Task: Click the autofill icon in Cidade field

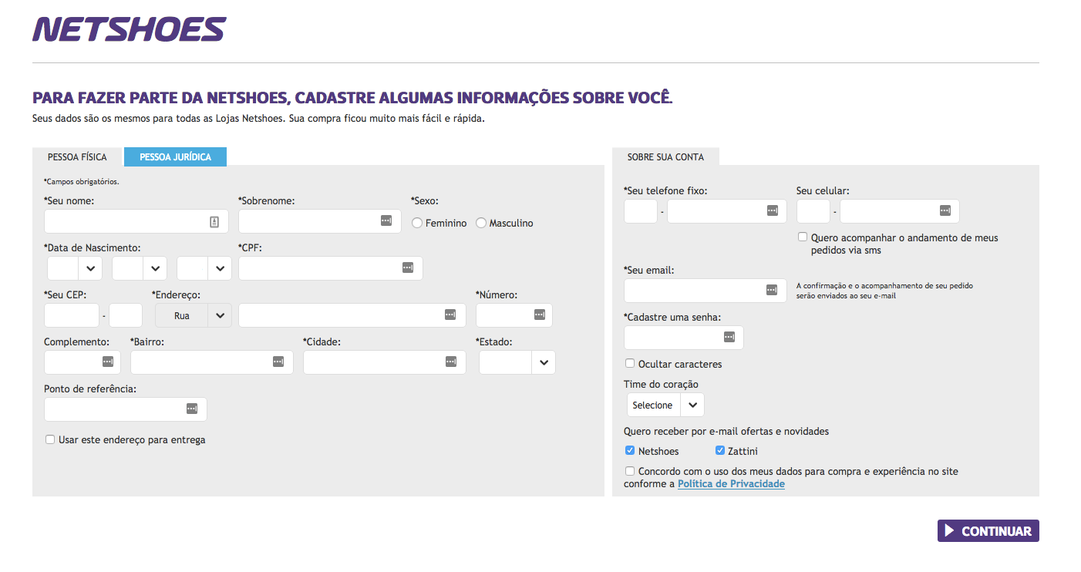Action: coord(451,362)
